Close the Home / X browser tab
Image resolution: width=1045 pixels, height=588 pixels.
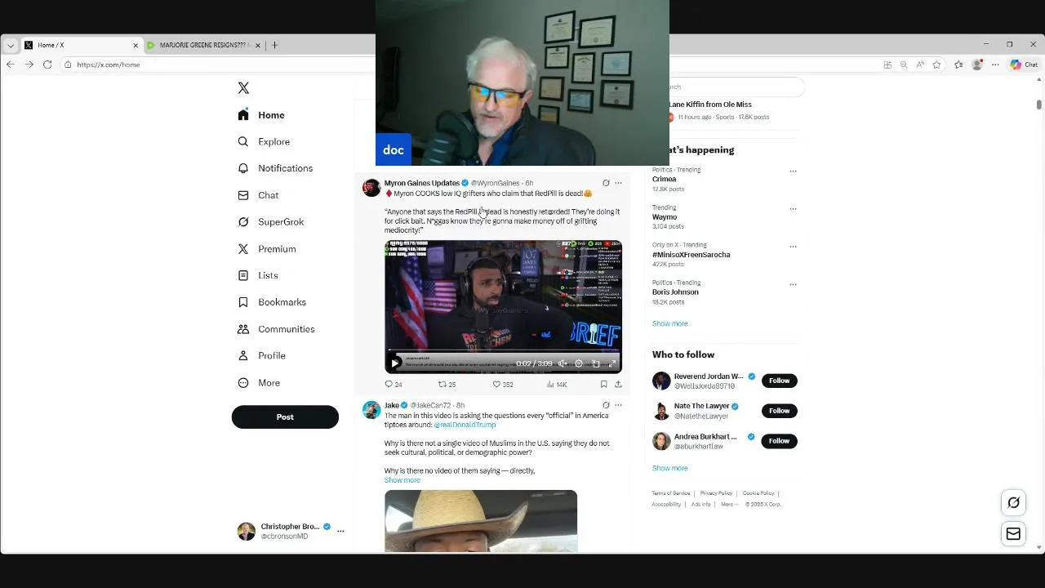tap(136, 45)
